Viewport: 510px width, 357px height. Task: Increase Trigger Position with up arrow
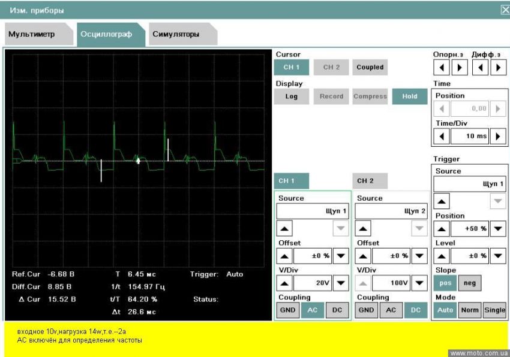442,229
